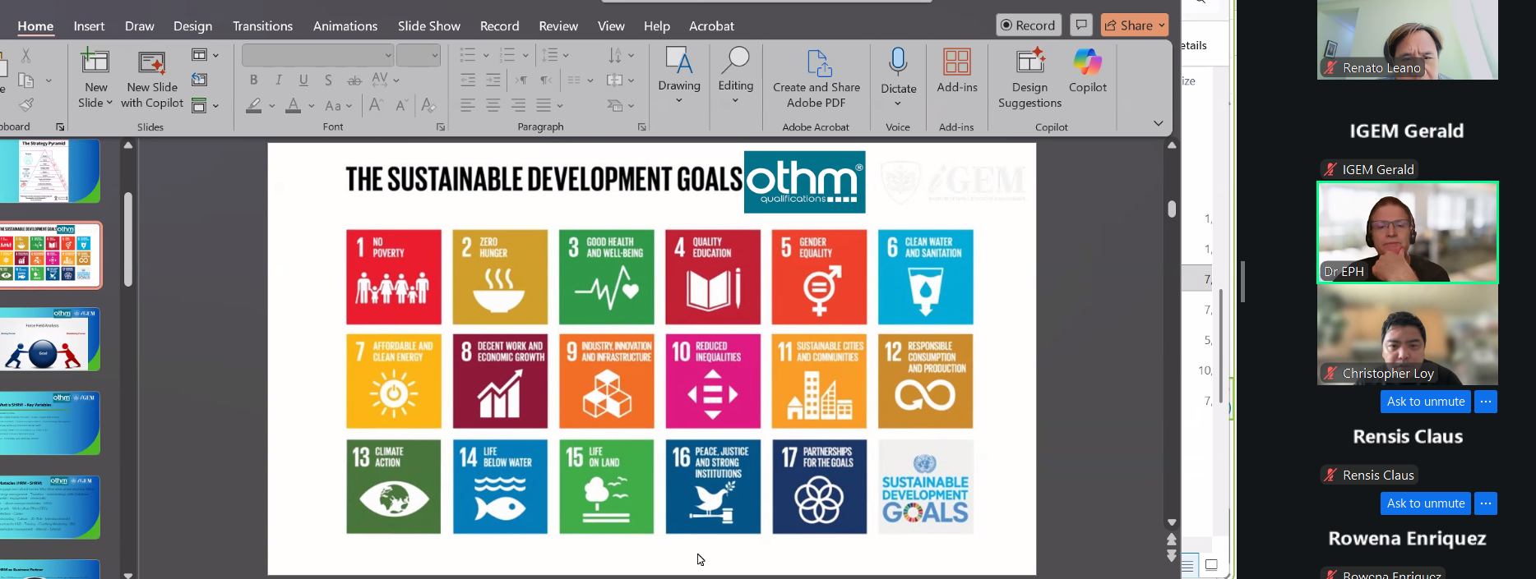Viewport: 1536px width, 579px height.
Task: Increase list indent level
Action: pos(493,80)
